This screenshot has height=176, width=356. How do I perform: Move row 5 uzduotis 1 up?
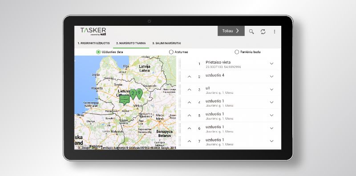(x=190, y=116)
